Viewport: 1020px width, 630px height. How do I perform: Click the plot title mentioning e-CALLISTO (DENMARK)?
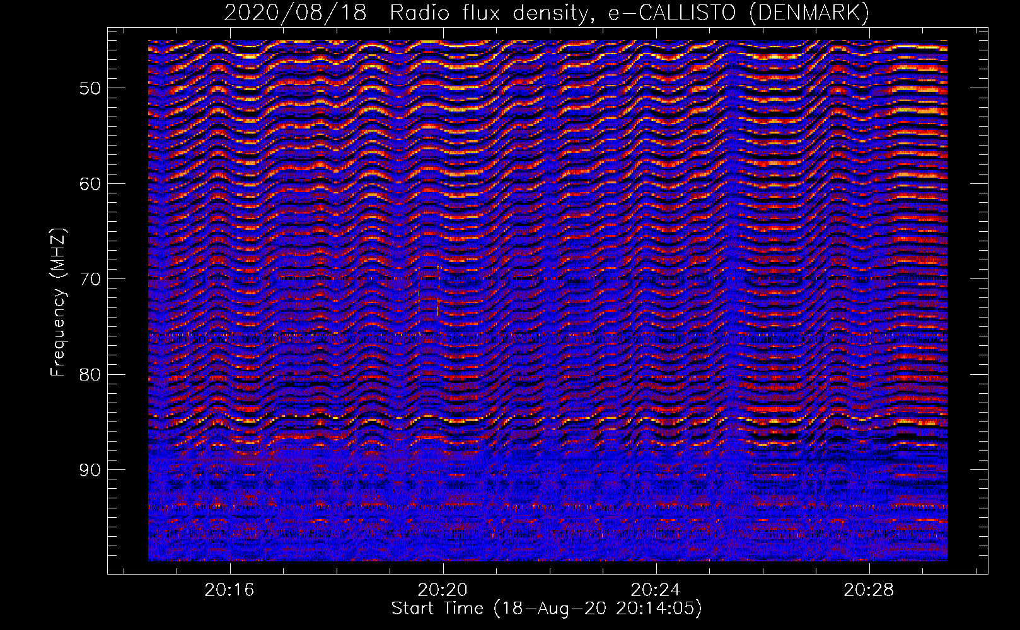547,13
